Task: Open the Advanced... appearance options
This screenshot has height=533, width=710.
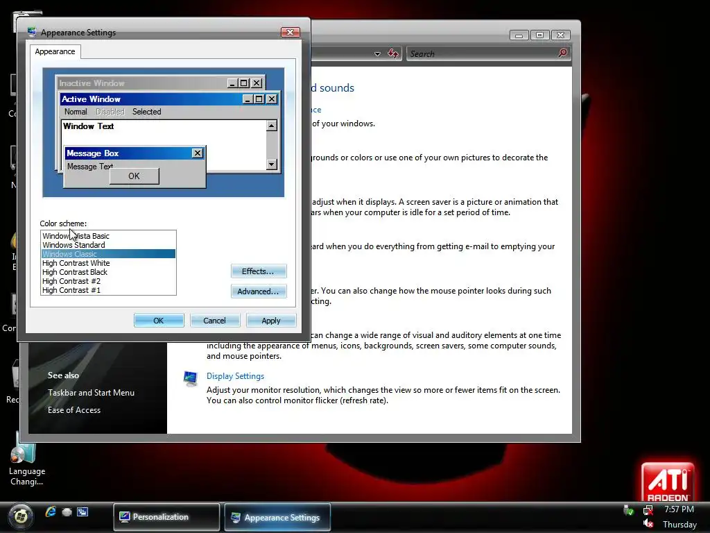Action: [259, 291]
